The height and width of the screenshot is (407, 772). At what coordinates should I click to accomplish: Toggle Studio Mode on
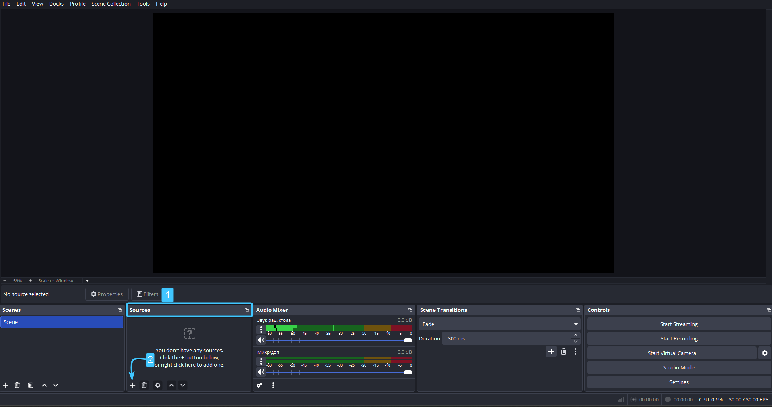(678, 367)
